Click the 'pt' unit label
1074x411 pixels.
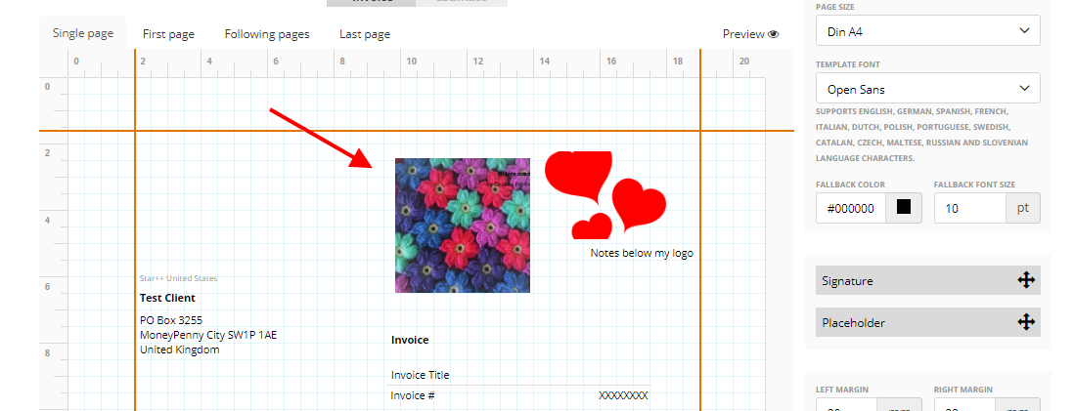point(1022,208)
